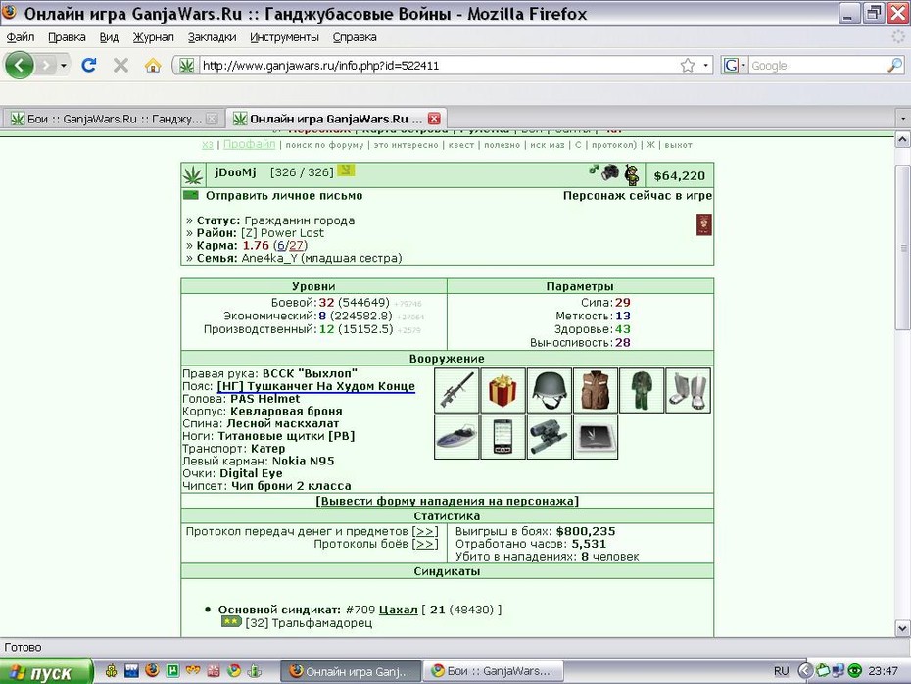Launch Chrome from quick launch bar
The width and height of the screenshot is (911, 684).
[x=233, y=670]
